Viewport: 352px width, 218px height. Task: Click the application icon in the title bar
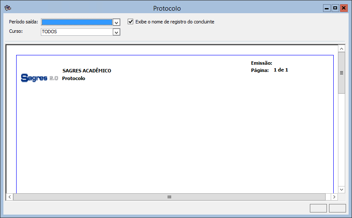coord(7,8)
